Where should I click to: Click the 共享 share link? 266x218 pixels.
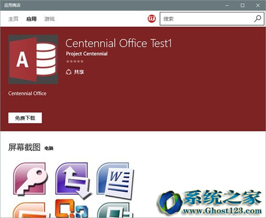pyautogui.click(x=79, y=72)
